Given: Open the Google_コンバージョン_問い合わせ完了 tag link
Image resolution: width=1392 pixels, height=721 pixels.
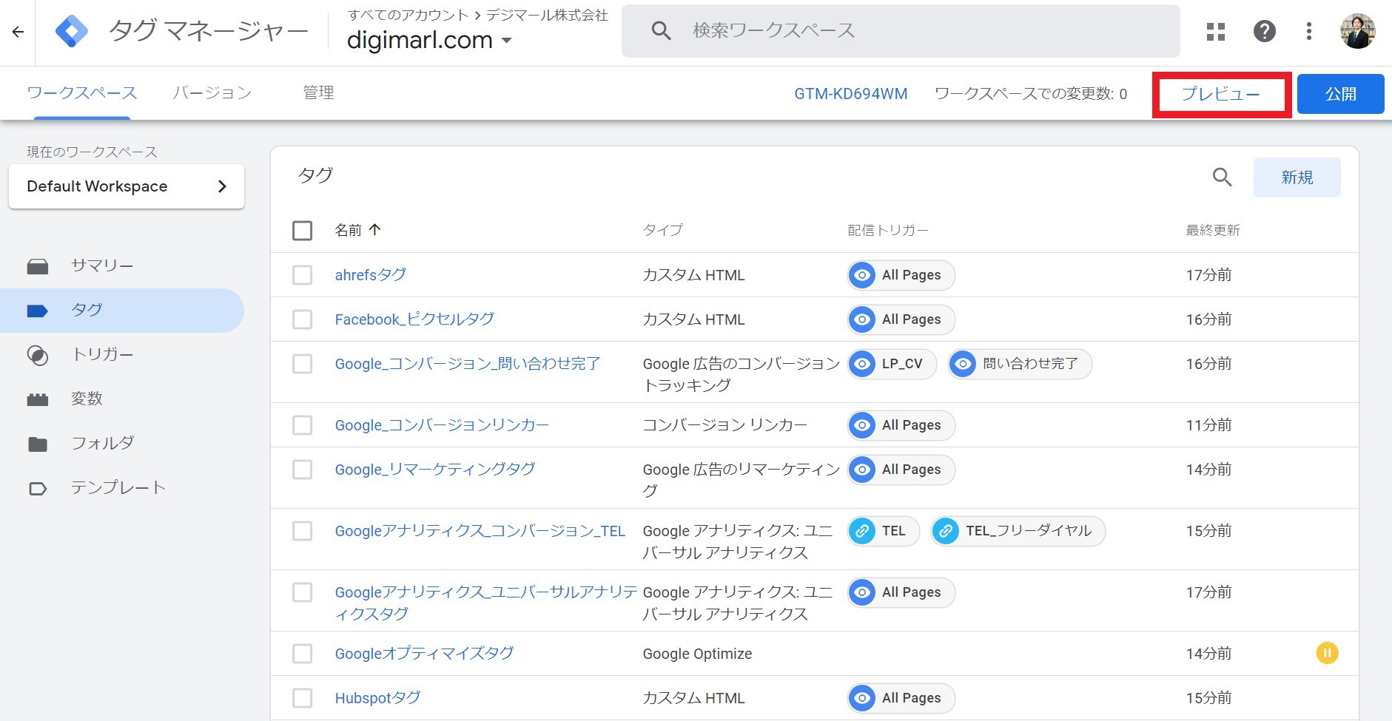Looking at the screenshot, I should (468, 364).
